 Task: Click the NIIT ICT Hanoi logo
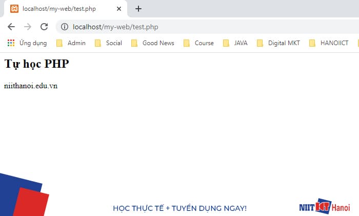point(325,207)
